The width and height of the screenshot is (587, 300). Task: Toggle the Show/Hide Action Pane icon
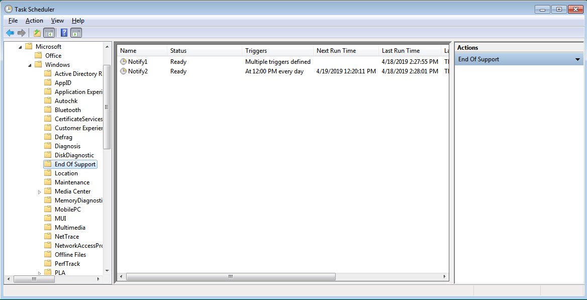76,33
